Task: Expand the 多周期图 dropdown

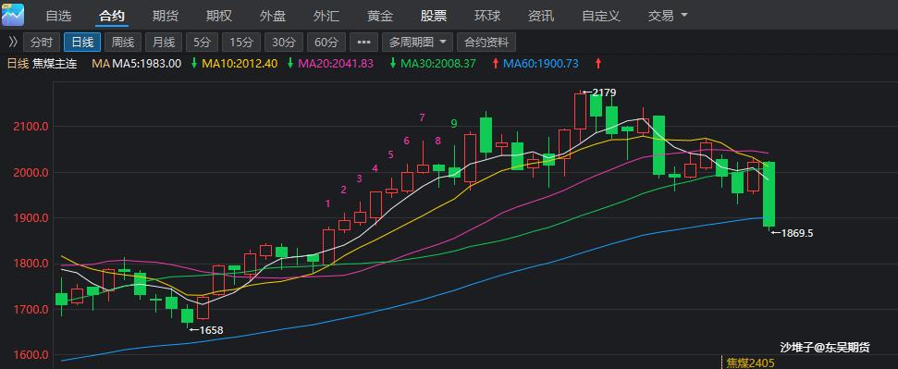Action: coord(417,42)
